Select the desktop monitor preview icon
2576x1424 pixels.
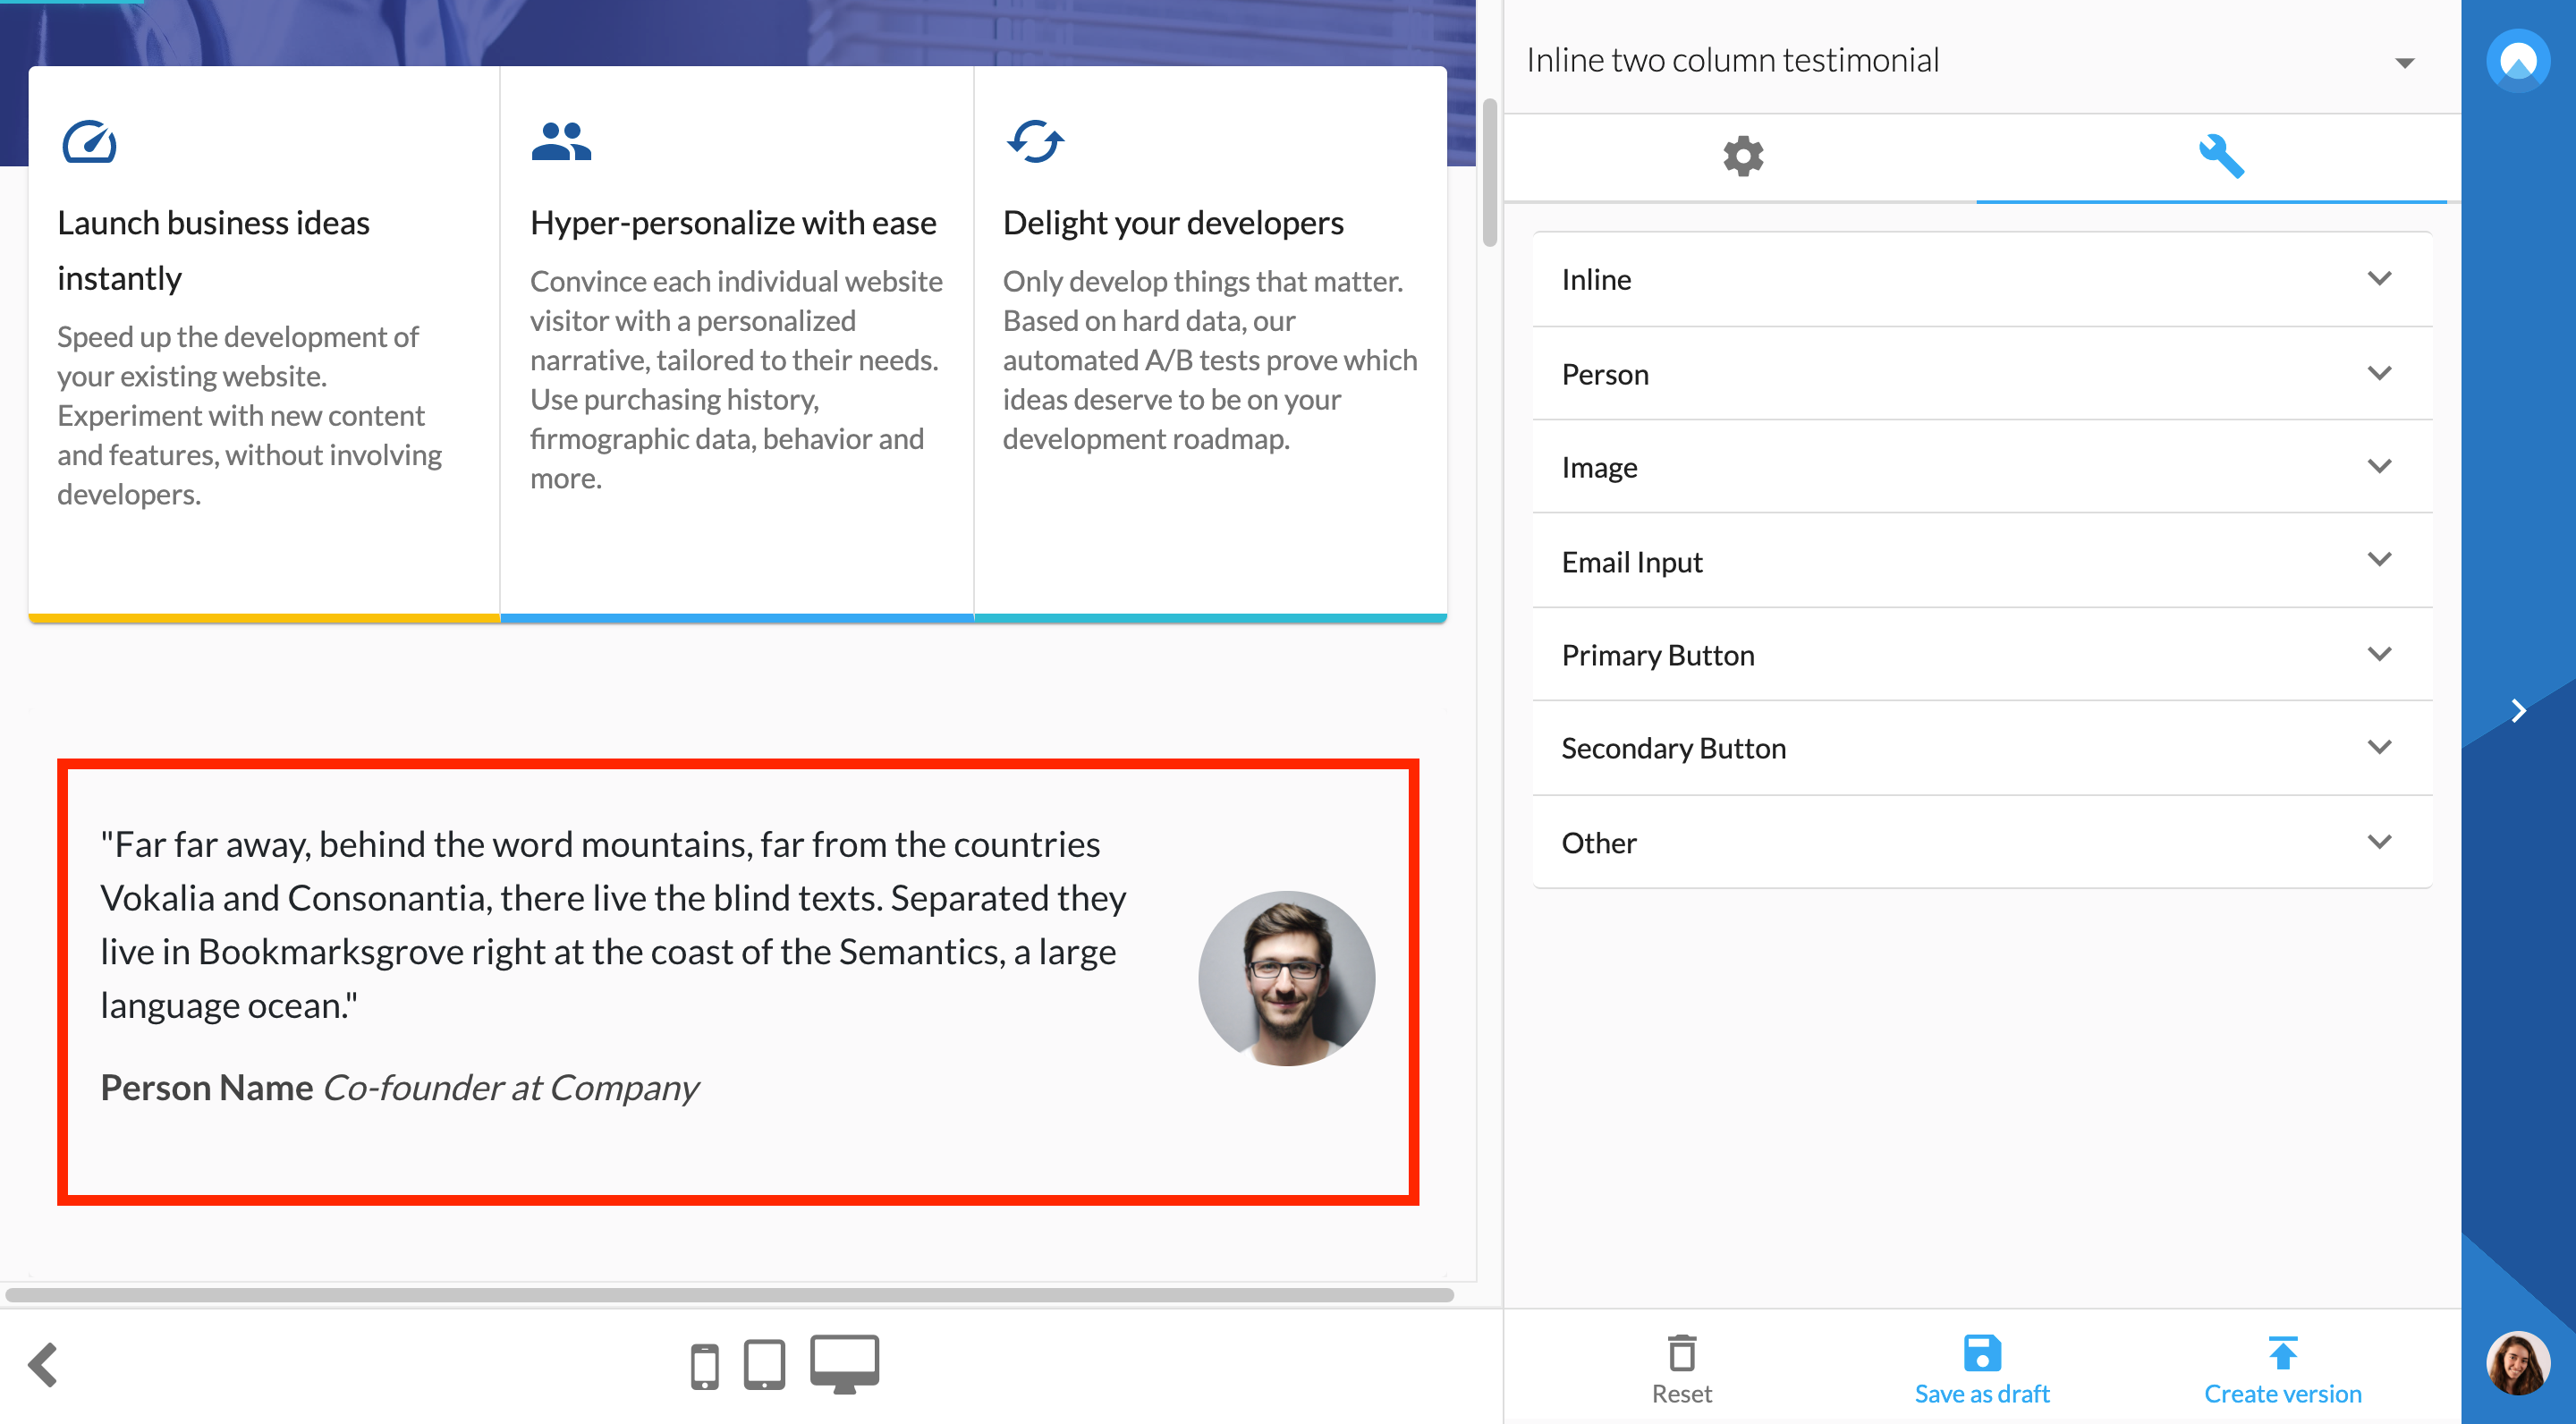tap(844, 1362)
